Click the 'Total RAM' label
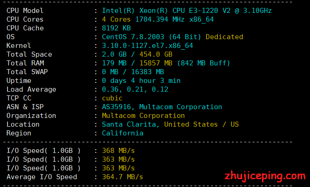Screen dimensions: 310x187 point(25,63)
